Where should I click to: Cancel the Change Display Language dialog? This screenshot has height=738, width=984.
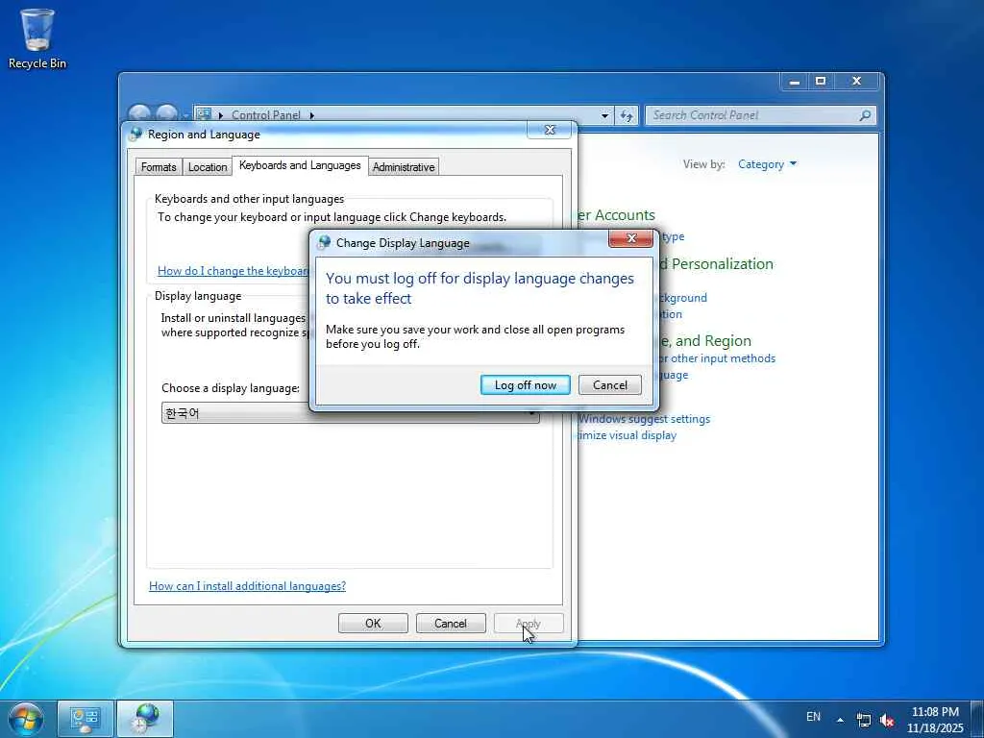point(610,384)
